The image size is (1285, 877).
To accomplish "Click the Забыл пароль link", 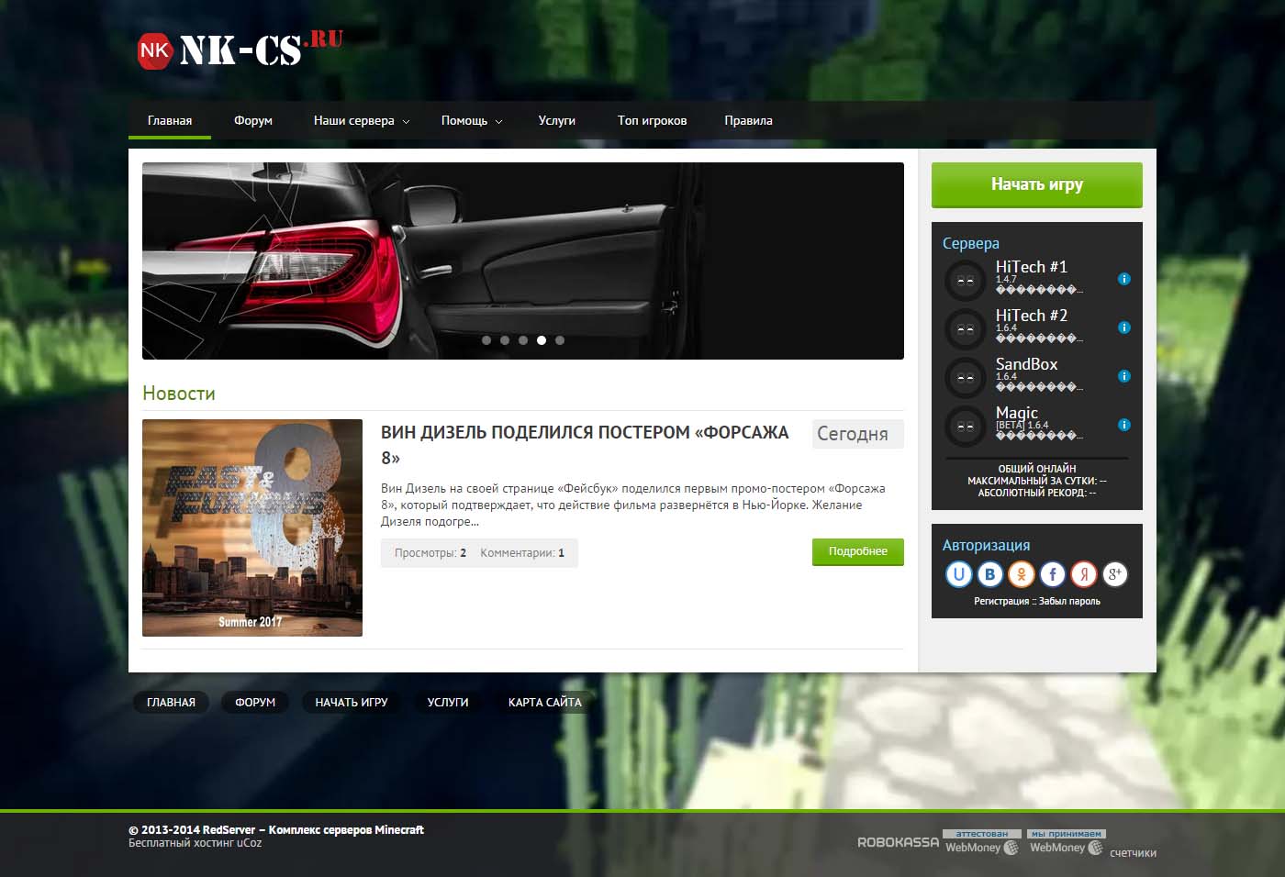I will (1069, 602).
